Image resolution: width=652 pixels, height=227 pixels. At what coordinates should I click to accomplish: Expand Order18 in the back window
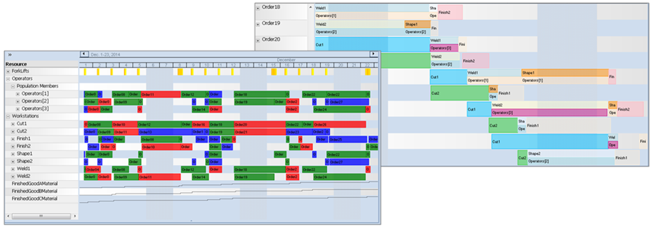(x=258, y=8)
